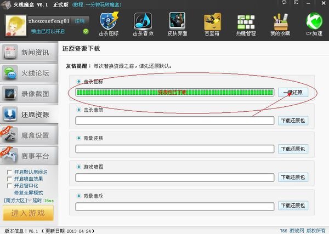This screenshot has width=329, height=234.
Task: Click the 游戏喷图 progress bar
Action: [175, 178]
